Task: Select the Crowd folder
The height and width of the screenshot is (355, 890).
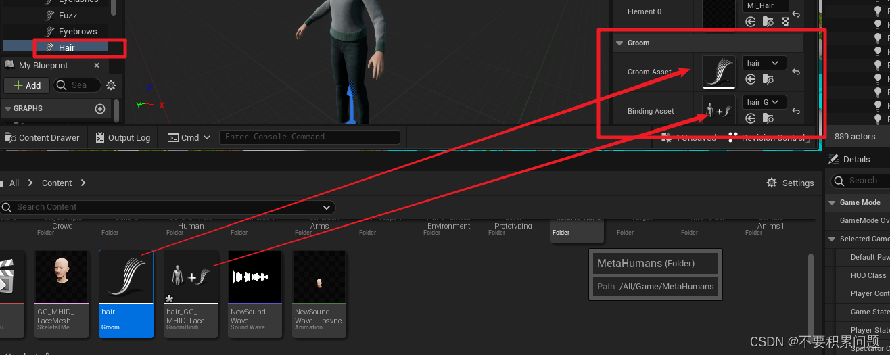Action: tap(62, 229)
